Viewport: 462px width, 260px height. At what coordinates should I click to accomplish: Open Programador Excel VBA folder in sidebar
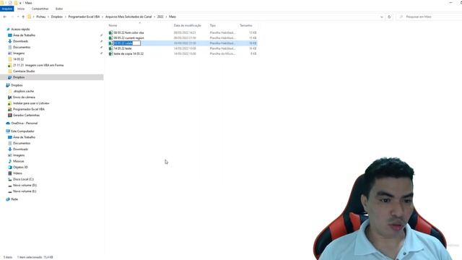tap(29, 109)
